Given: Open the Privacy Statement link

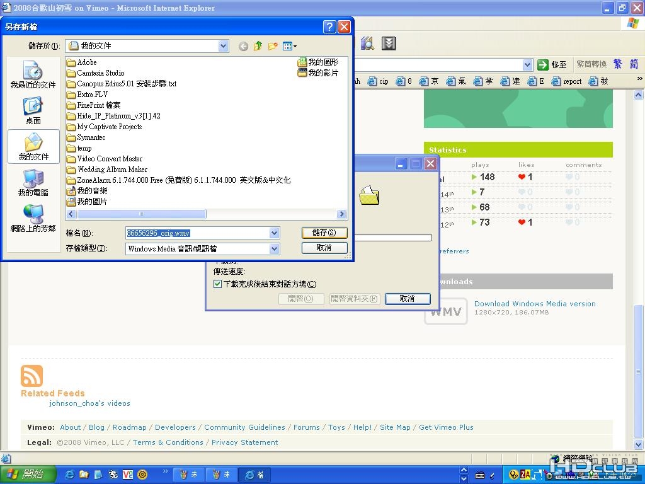Looking at the screenshot, I should click(245, 442).
